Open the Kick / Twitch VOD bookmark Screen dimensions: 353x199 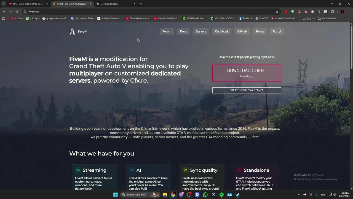tap(223, 19)
